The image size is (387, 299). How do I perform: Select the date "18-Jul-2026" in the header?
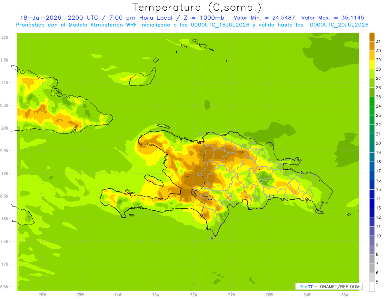[40, 18]
